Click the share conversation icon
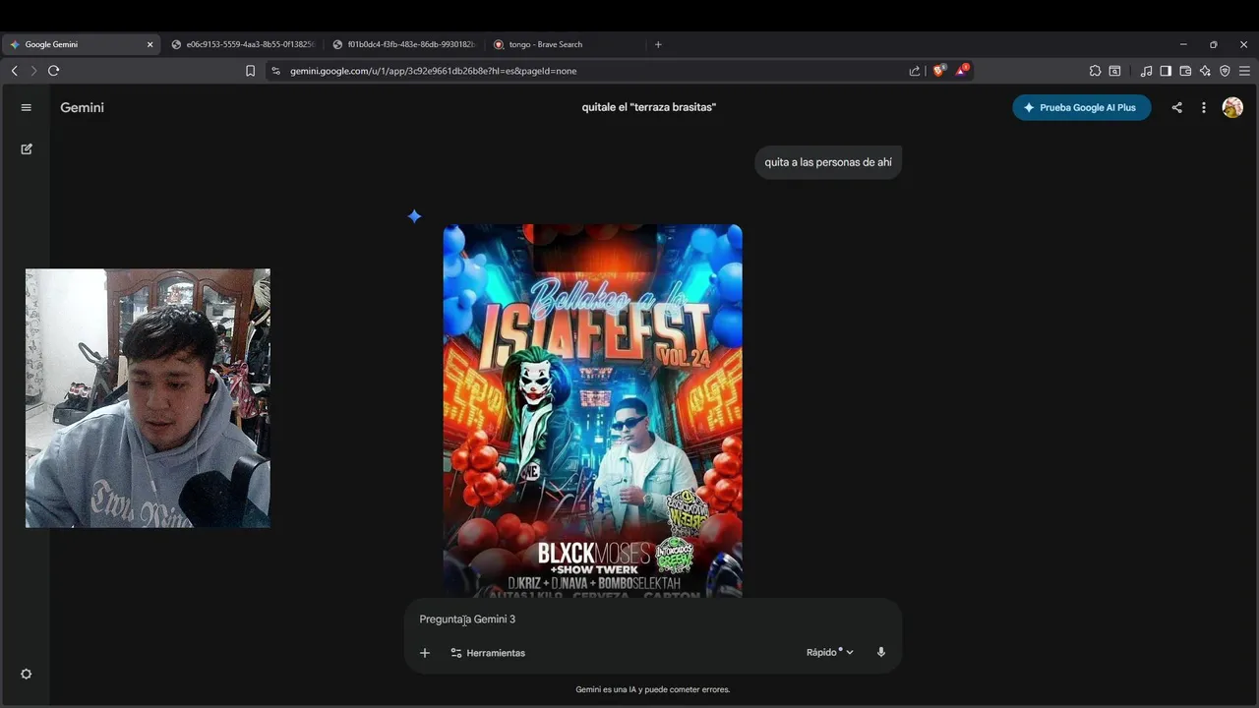The height and width of the screenshot is (708, 1259). click(x=1176, y=107)
